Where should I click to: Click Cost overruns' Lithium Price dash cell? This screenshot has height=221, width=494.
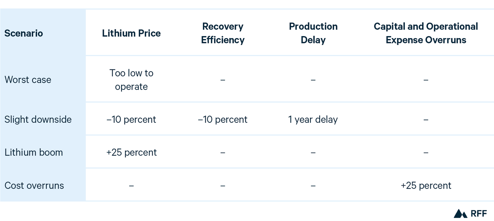pos(131,186)
